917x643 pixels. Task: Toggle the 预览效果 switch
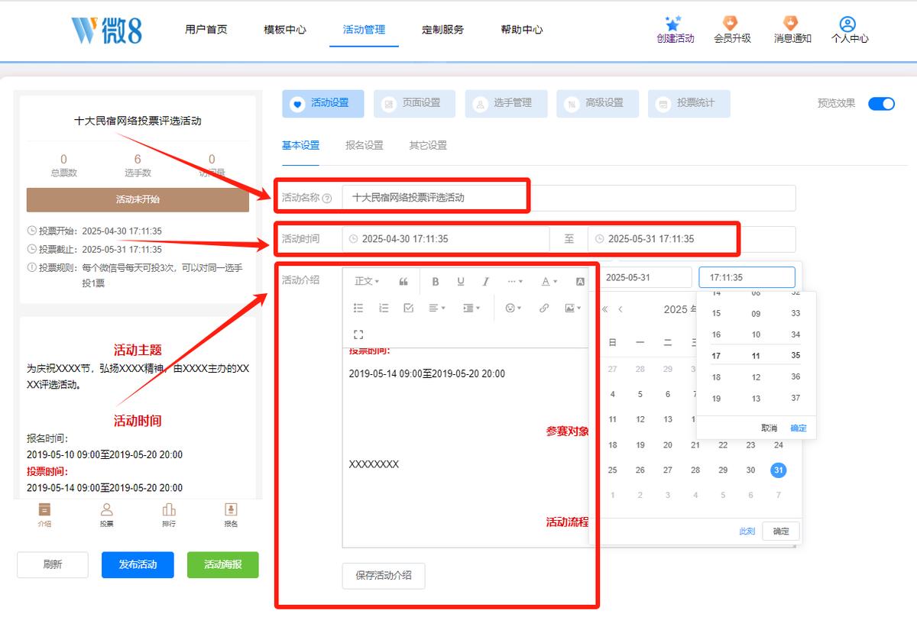[881, 104]
